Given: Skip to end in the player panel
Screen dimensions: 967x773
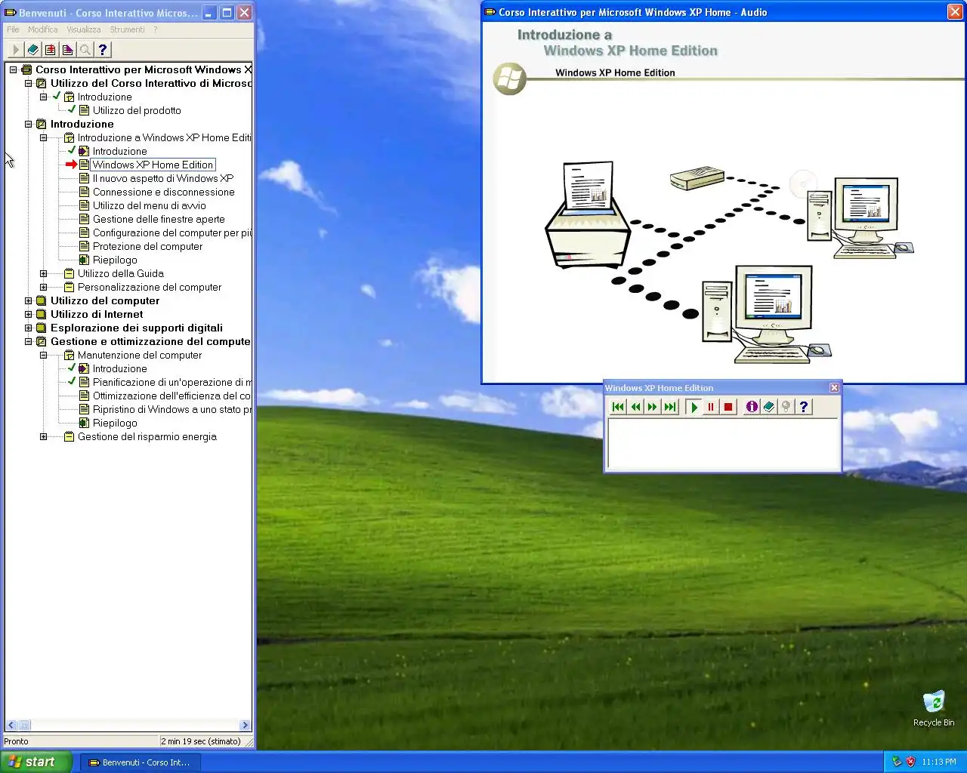Looking at the screenshot, I should [x=670, y=407].
